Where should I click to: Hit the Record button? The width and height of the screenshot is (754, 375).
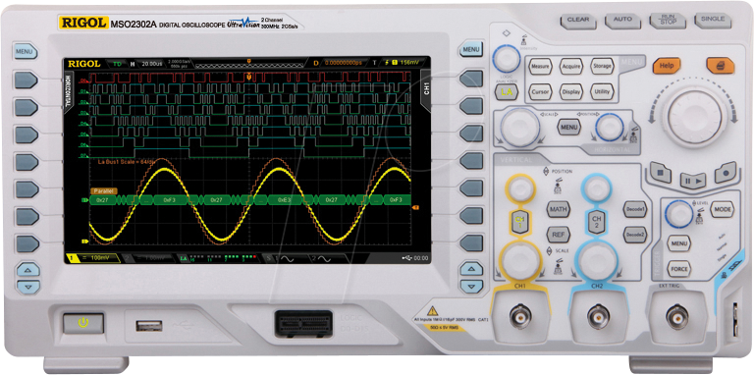point(726,172)
